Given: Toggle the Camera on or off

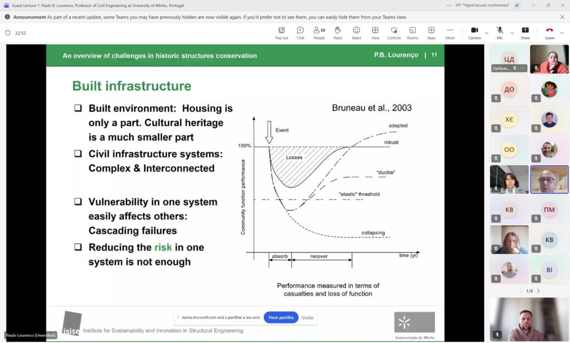Looking at the screenshot, I should (x=474, y=32).
